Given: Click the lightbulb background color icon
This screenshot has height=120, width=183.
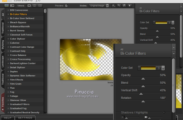Looking at the screenshot, I should pyautogui.click(x=130, y=5).
